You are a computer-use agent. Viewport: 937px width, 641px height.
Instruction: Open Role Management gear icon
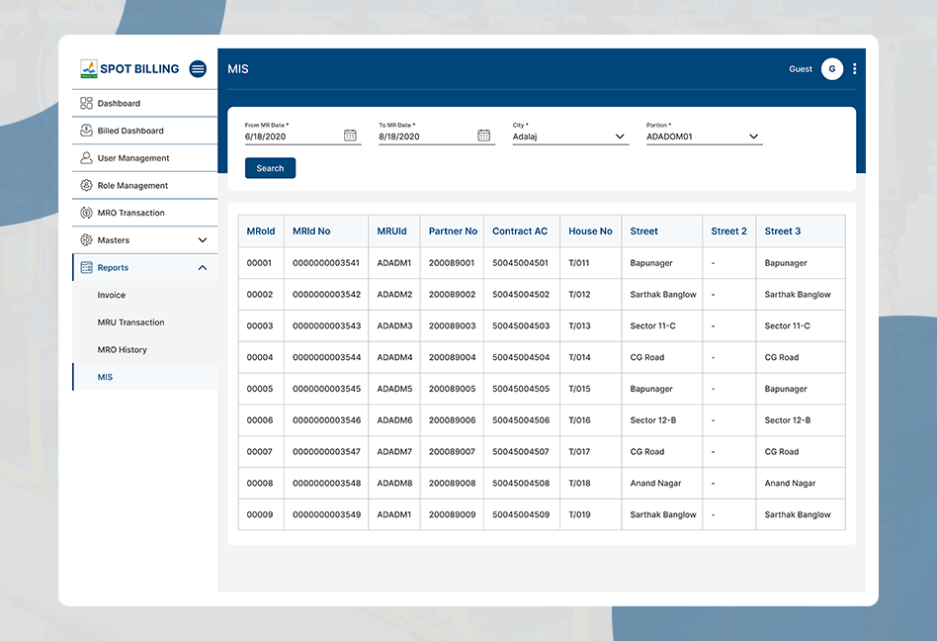pyautogui.click(x=86, y=185)
